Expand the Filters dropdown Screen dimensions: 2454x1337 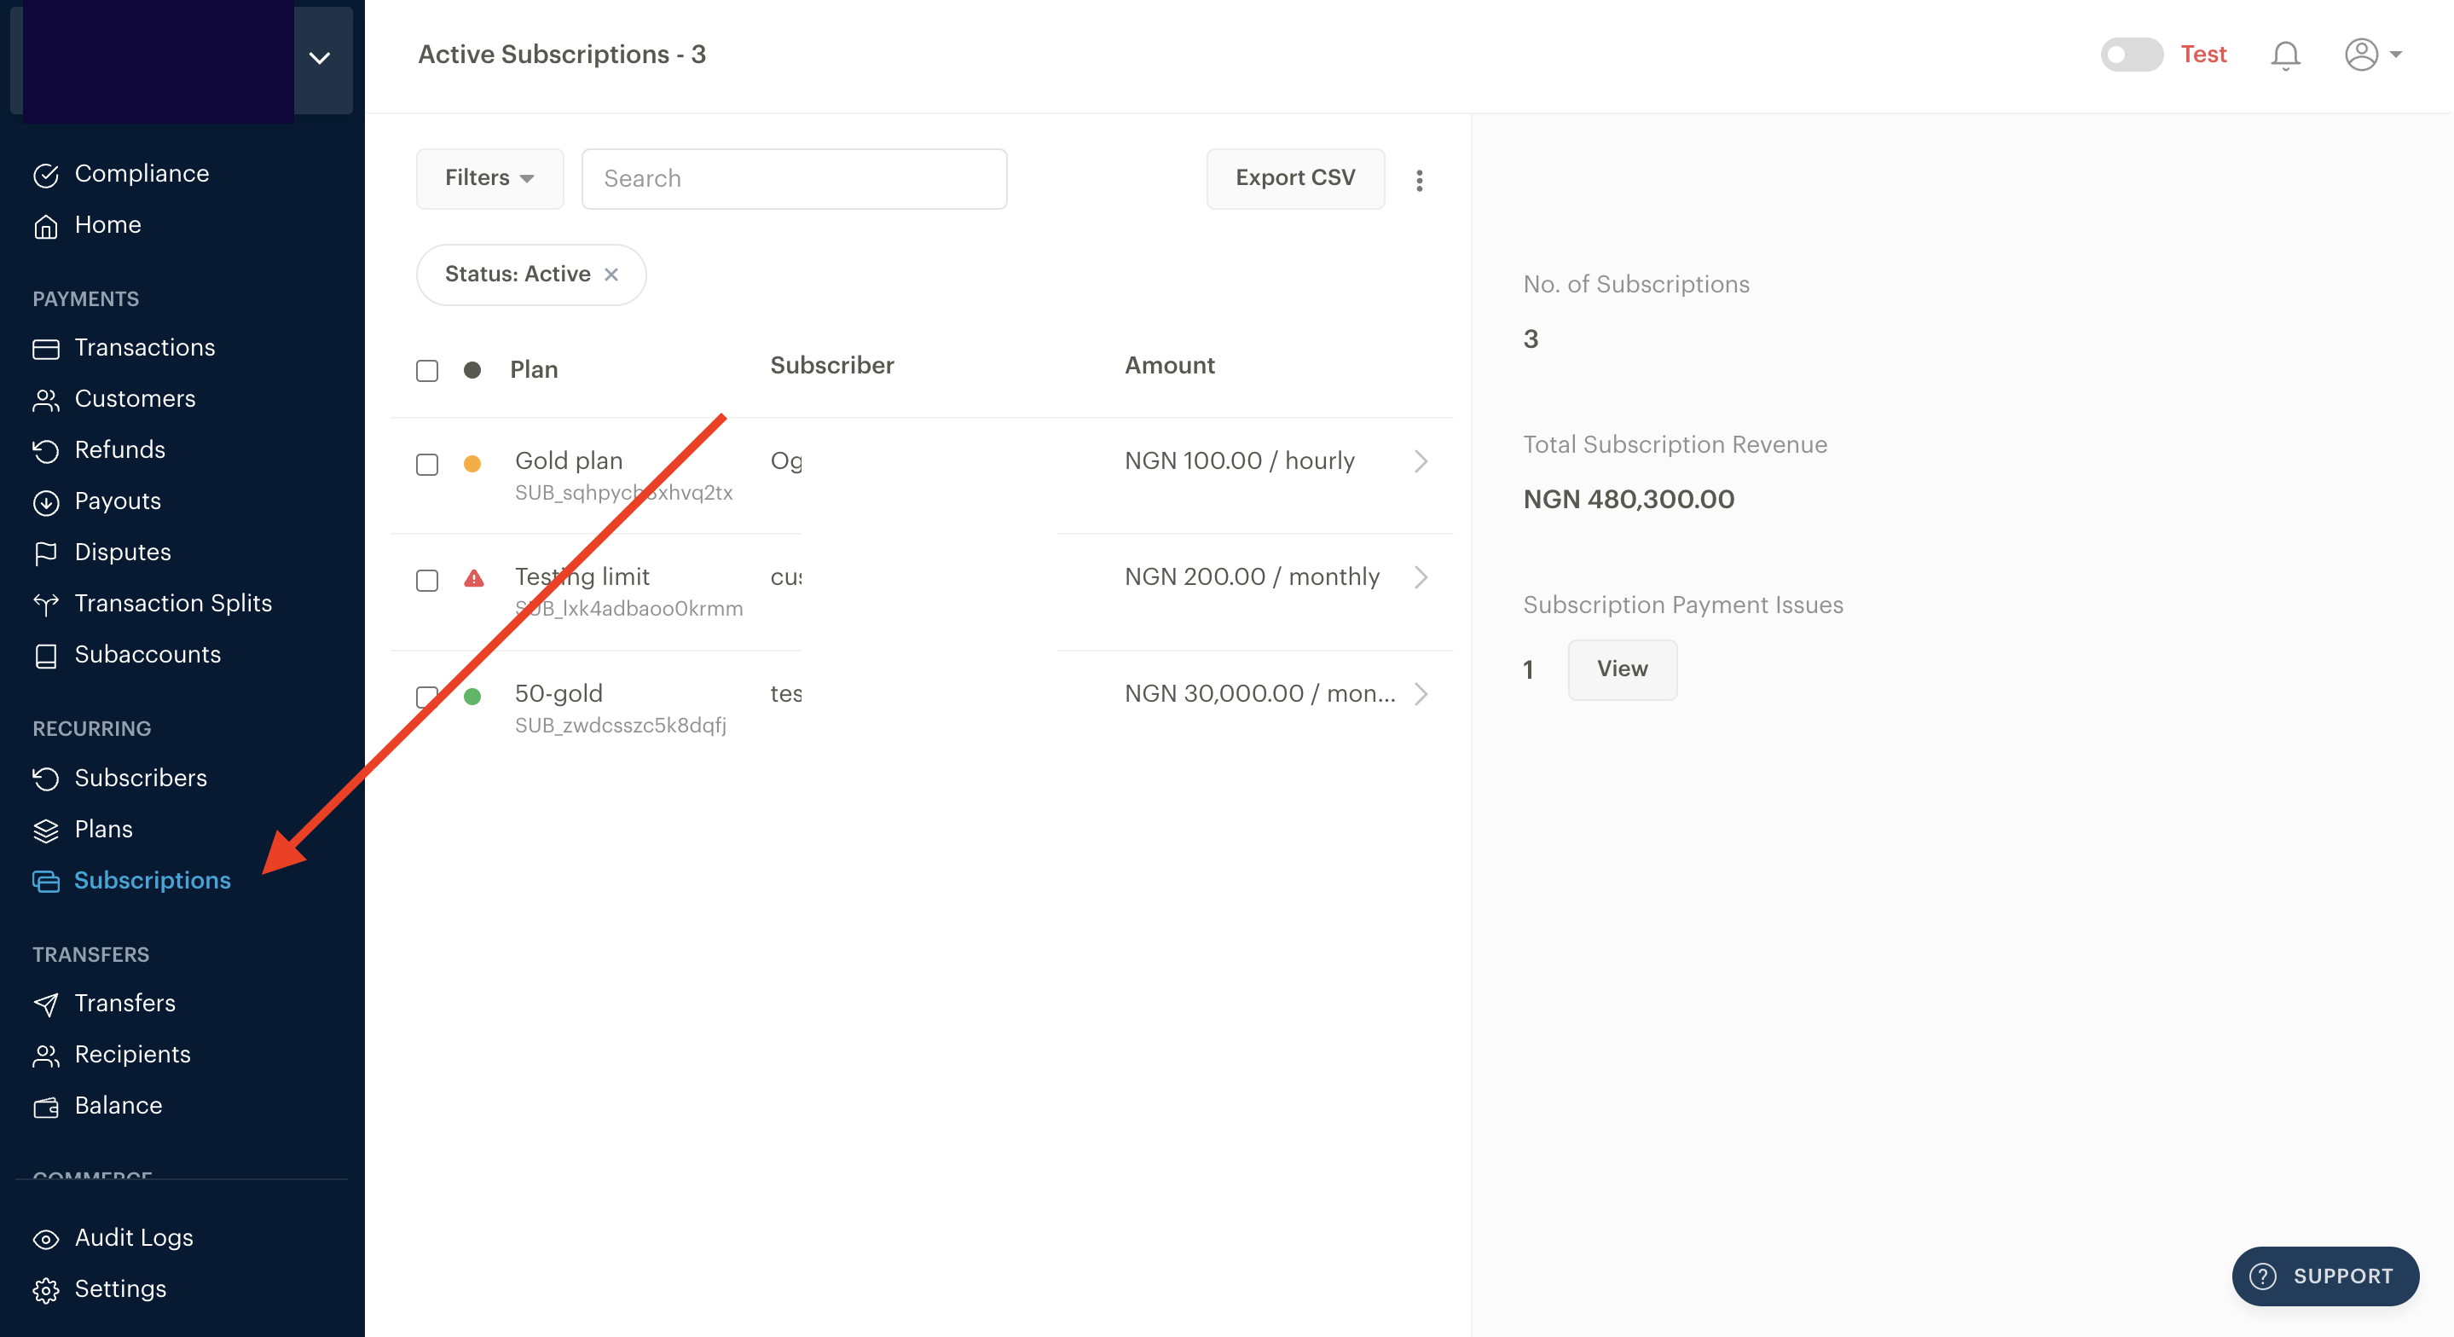click(489, 178)
